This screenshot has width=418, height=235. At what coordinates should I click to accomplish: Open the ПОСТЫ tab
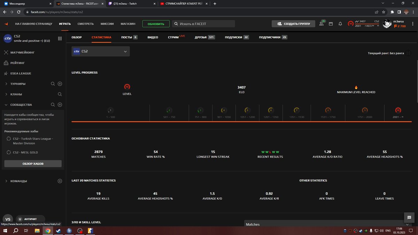(129, 37)
